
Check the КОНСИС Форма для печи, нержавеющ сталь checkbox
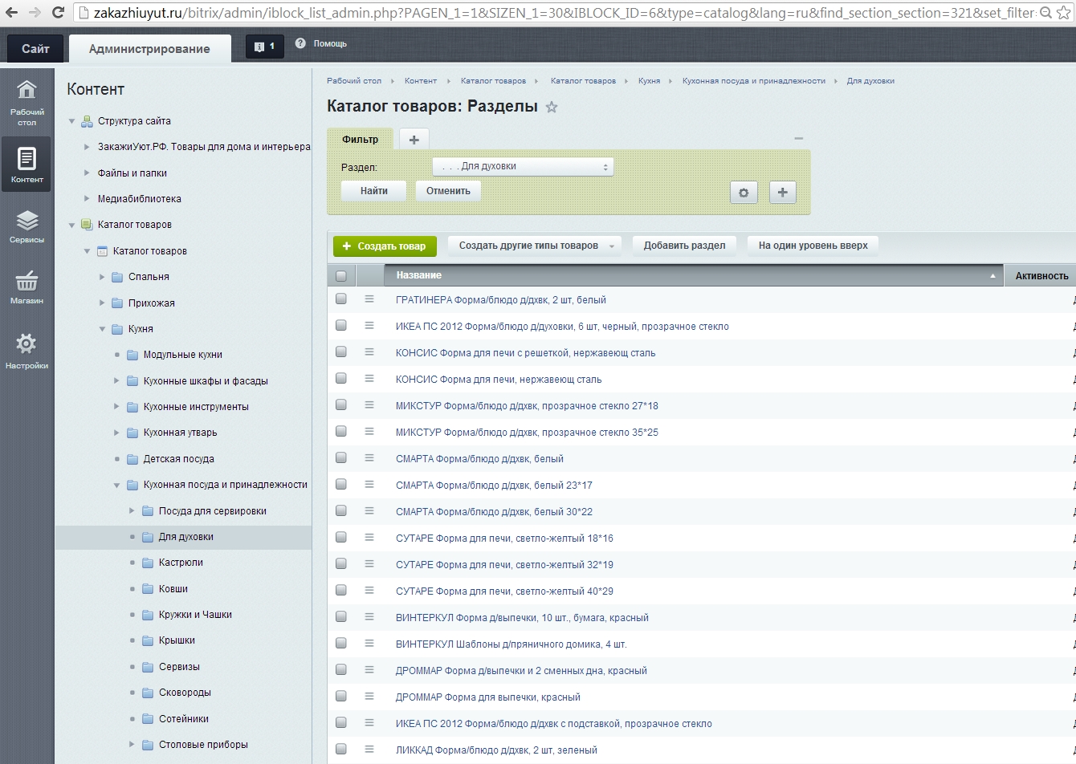pyautogui.click(x=341, y=378)
